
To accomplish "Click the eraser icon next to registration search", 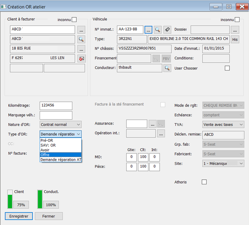I will [167, 30].
